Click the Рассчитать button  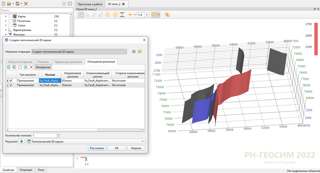point(97,148)
